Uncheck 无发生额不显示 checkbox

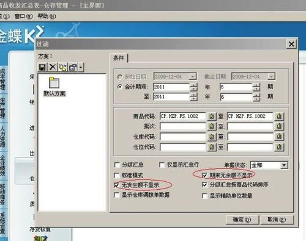116,185
